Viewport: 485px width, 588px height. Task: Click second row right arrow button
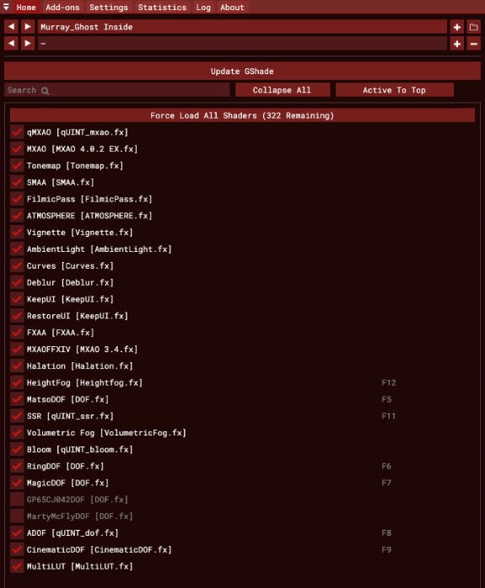pyautogui.click(x=27, y=43)
